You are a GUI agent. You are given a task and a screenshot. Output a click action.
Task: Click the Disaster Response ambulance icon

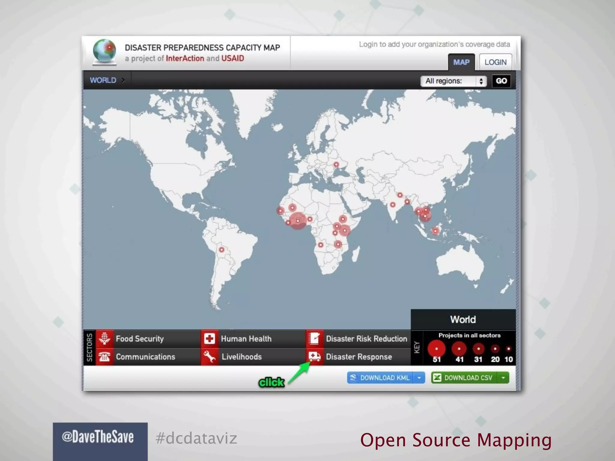click(x=314, y=357)
